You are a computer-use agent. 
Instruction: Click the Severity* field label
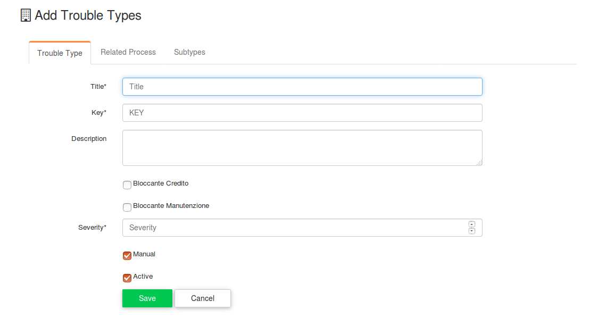[92, 227]
